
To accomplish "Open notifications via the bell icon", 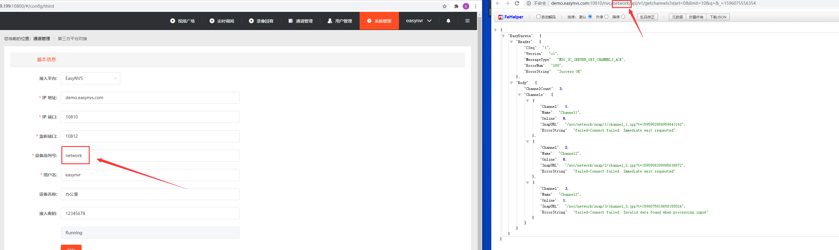I will [x=448, y=21].
